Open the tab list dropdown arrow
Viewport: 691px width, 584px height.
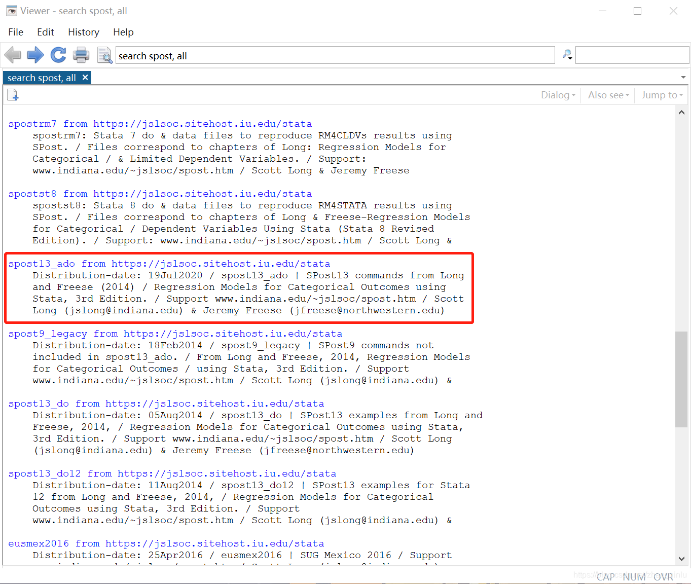coord(683,78)
